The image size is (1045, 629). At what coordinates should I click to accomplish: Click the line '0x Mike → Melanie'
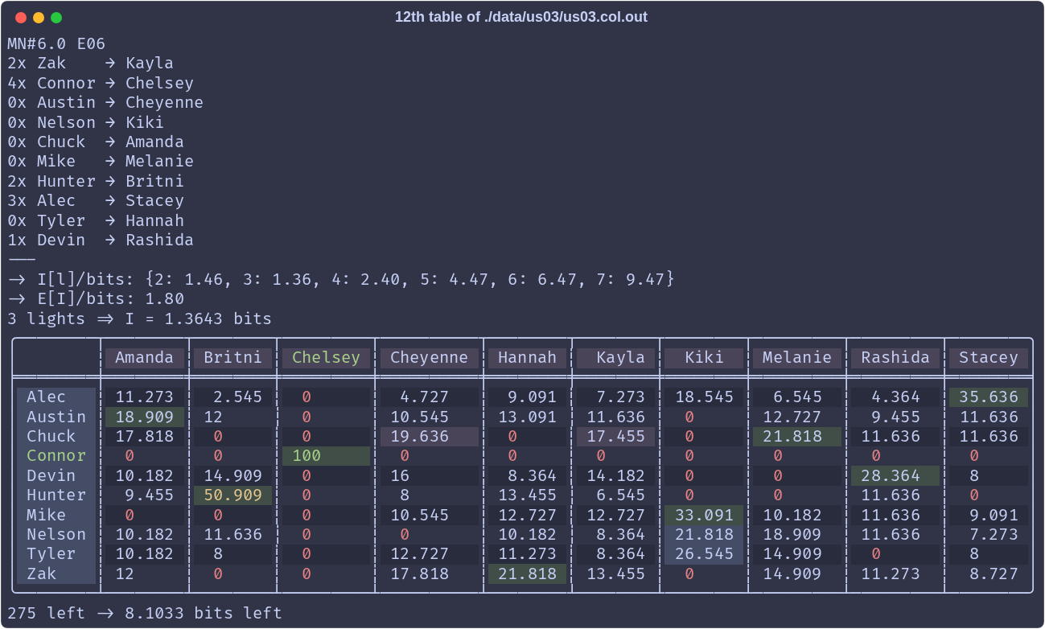tap(101, 161)
